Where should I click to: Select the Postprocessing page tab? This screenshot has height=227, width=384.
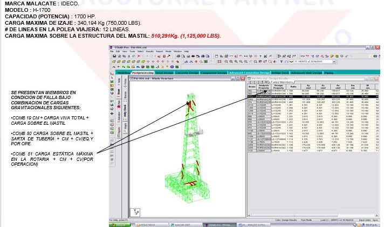point(143,73)
